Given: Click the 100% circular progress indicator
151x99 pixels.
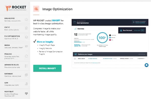Looking at the screenshot, I should [x=102, y=38].
